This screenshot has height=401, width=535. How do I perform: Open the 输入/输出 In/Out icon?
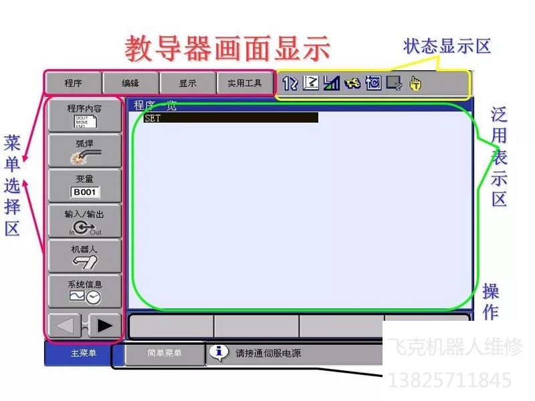click(x=84, y=221)
